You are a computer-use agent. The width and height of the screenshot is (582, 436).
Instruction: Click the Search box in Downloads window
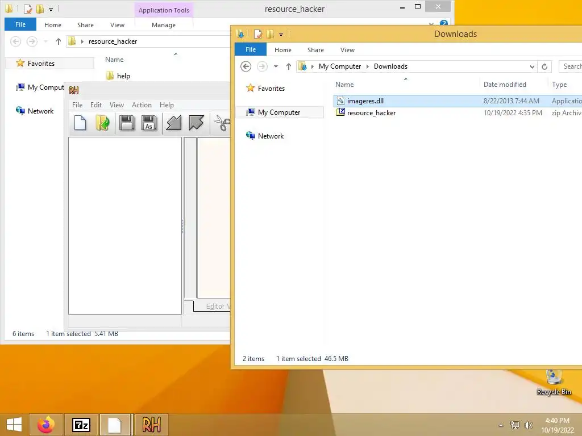[x=571, y=66]
